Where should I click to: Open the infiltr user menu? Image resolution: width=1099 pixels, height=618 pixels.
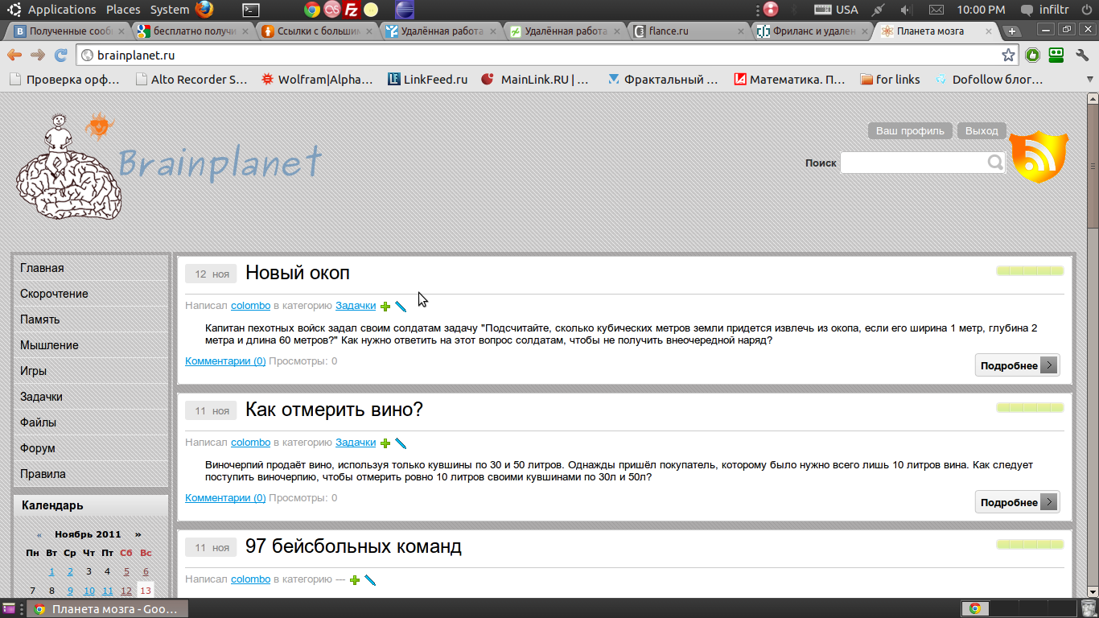[1044, 10]
